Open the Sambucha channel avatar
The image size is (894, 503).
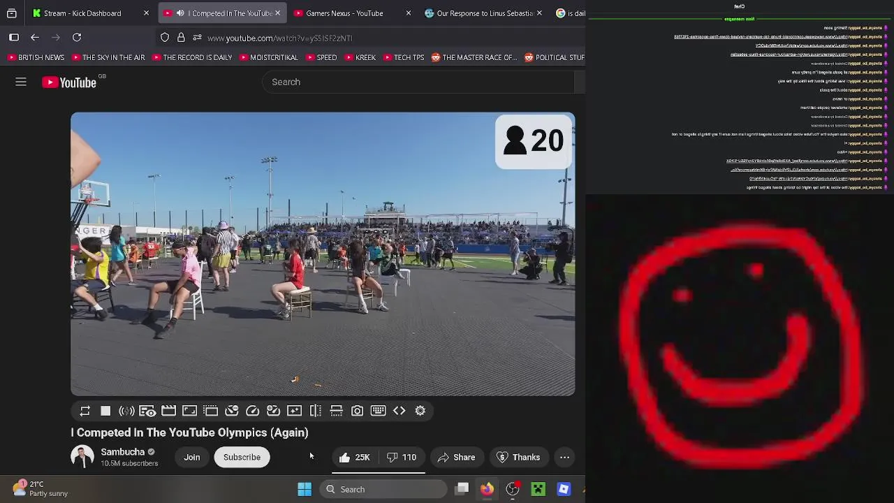(82, 457)
